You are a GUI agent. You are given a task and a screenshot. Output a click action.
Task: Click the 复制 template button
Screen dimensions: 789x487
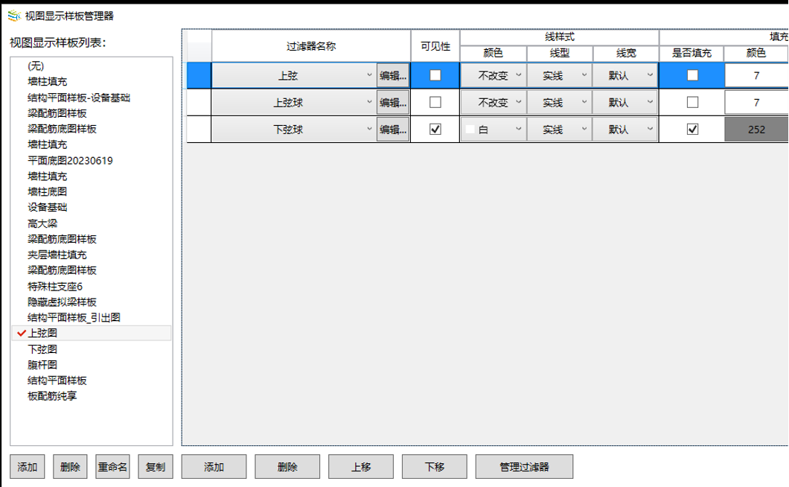[x=156, y=467]
